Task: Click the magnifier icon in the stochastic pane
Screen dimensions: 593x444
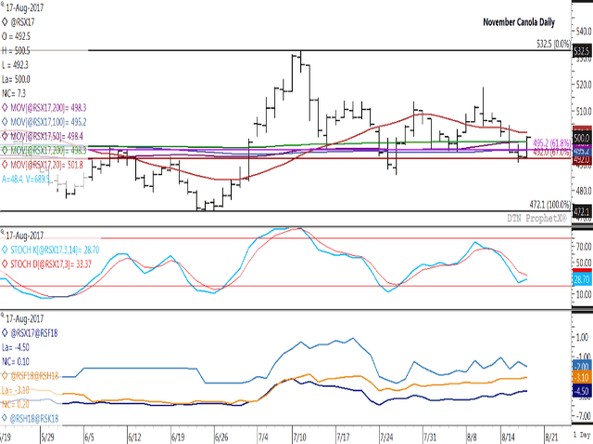Action: (x=2, y=231)
